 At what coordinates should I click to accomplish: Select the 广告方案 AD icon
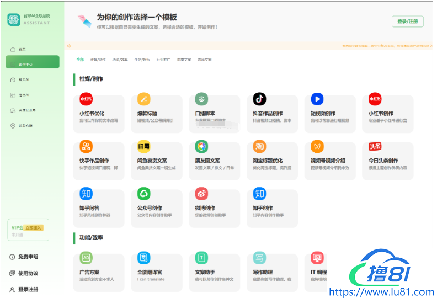(x=86, y=258)
